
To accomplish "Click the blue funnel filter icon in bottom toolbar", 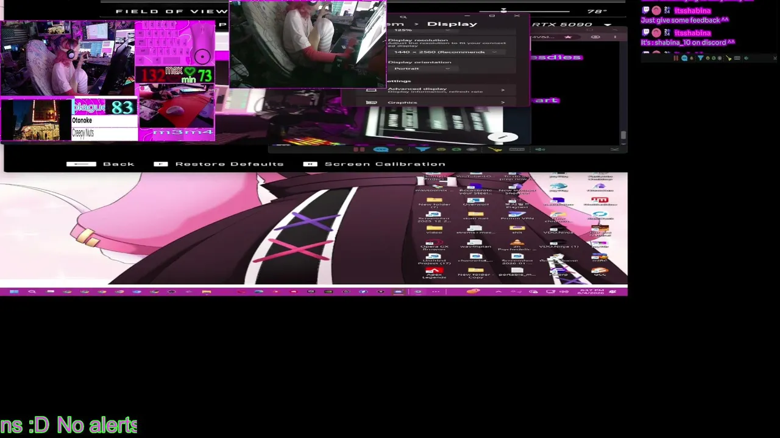I will coord(423,149).
